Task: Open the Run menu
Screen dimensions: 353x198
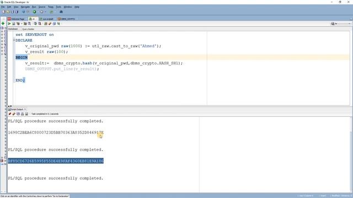Action: (x=34, y=7)
